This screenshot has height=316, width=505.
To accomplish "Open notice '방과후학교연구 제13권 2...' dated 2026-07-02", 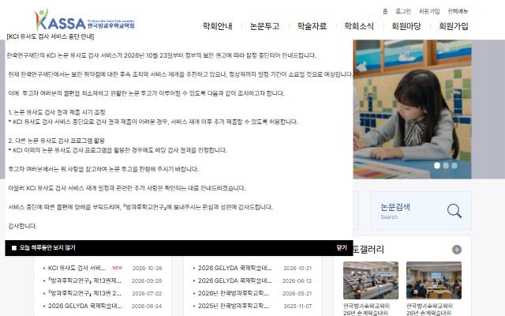I will 84,293.
